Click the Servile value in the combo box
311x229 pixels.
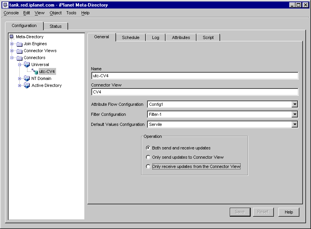(155, 124)
